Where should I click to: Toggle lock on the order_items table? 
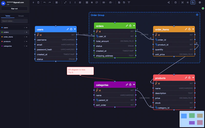point(189,29)
